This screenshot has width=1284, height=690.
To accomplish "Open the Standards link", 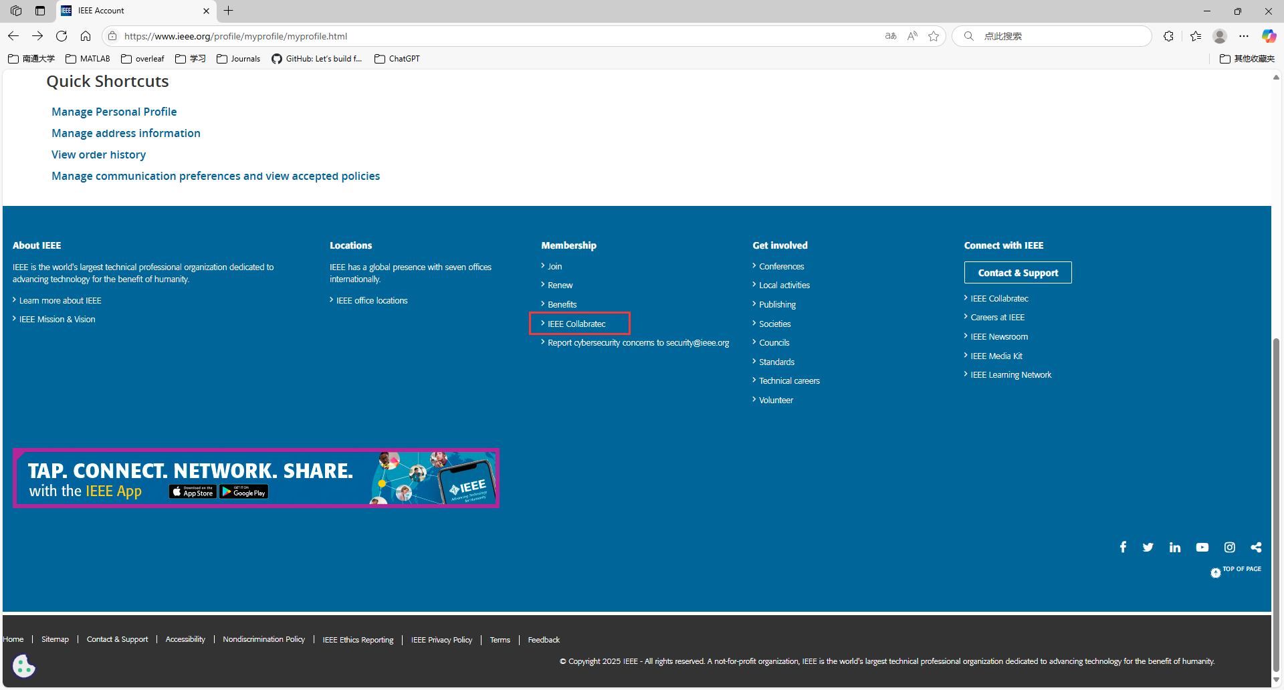I will [776, 362].
